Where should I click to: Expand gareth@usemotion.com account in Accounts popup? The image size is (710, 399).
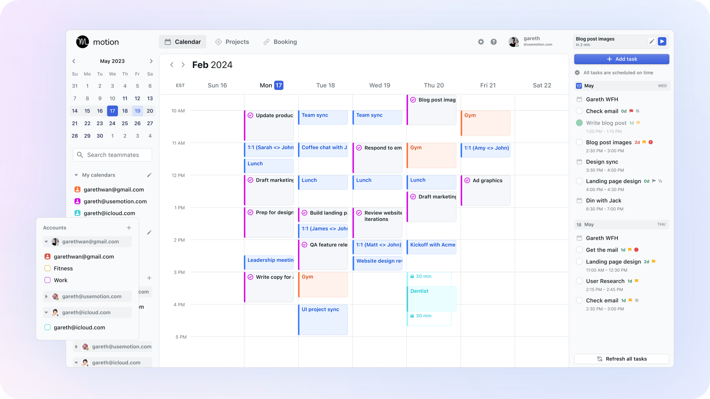click(46, 297)
